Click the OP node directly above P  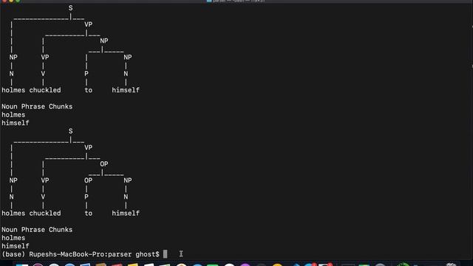88,180
